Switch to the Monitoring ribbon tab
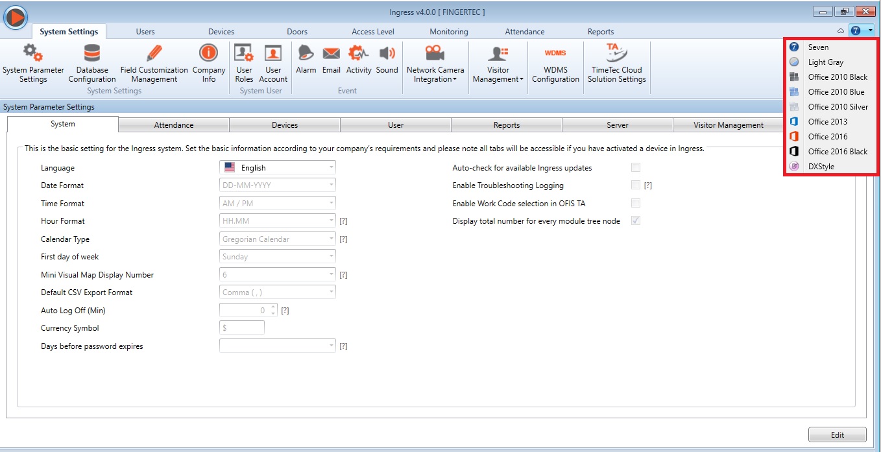Viewport: 881px width, 452px height. coord(448,31)
